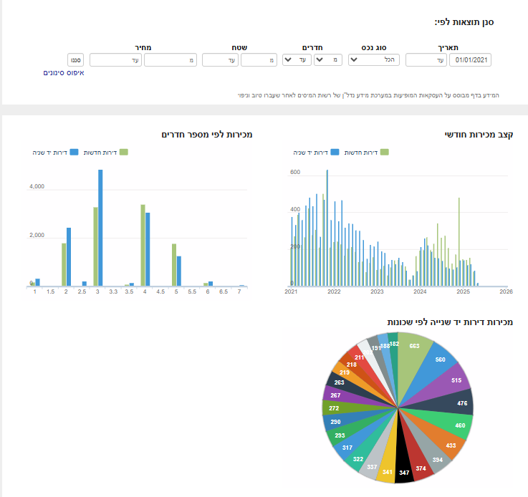The height and width of the screenshot is (497, 528).
Task: Focus the area maximum 'עד' input
Action: tap(220, 60)
